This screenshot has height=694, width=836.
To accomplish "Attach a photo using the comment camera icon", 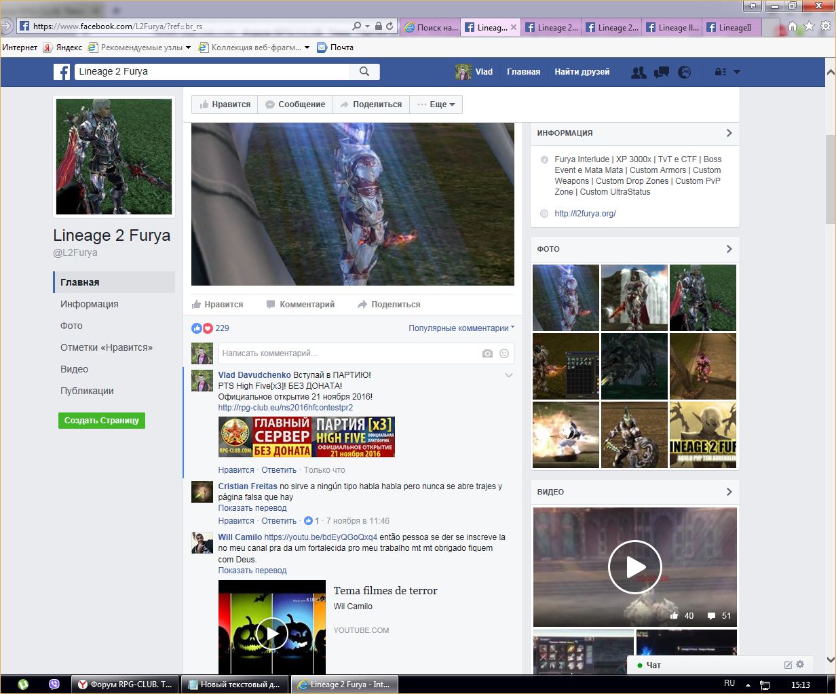I will click(487, 353).
